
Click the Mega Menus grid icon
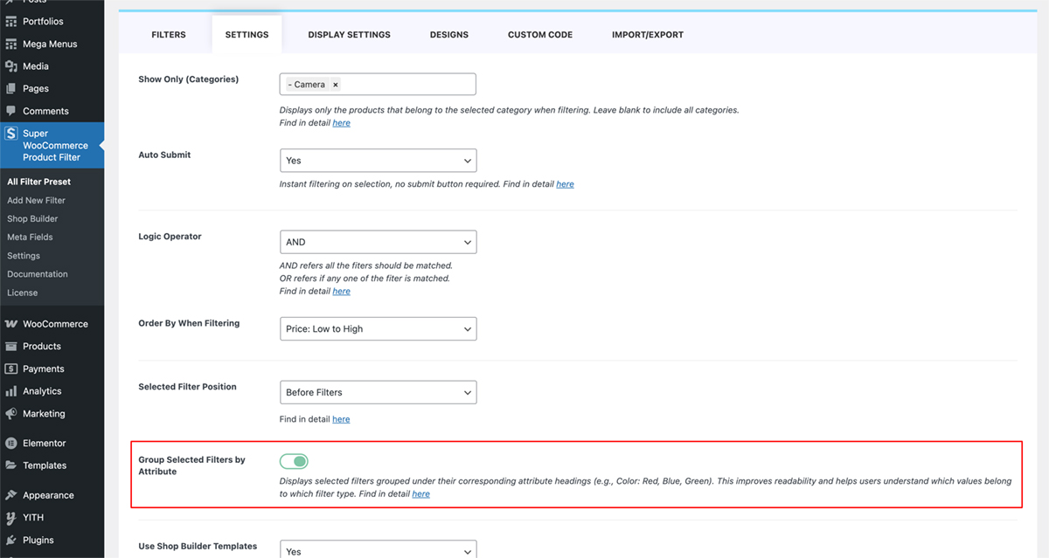click(x=11, y=44)
